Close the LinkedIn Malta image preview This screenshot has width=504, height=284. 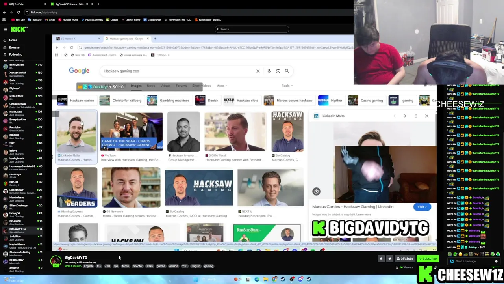pos(426,116)
